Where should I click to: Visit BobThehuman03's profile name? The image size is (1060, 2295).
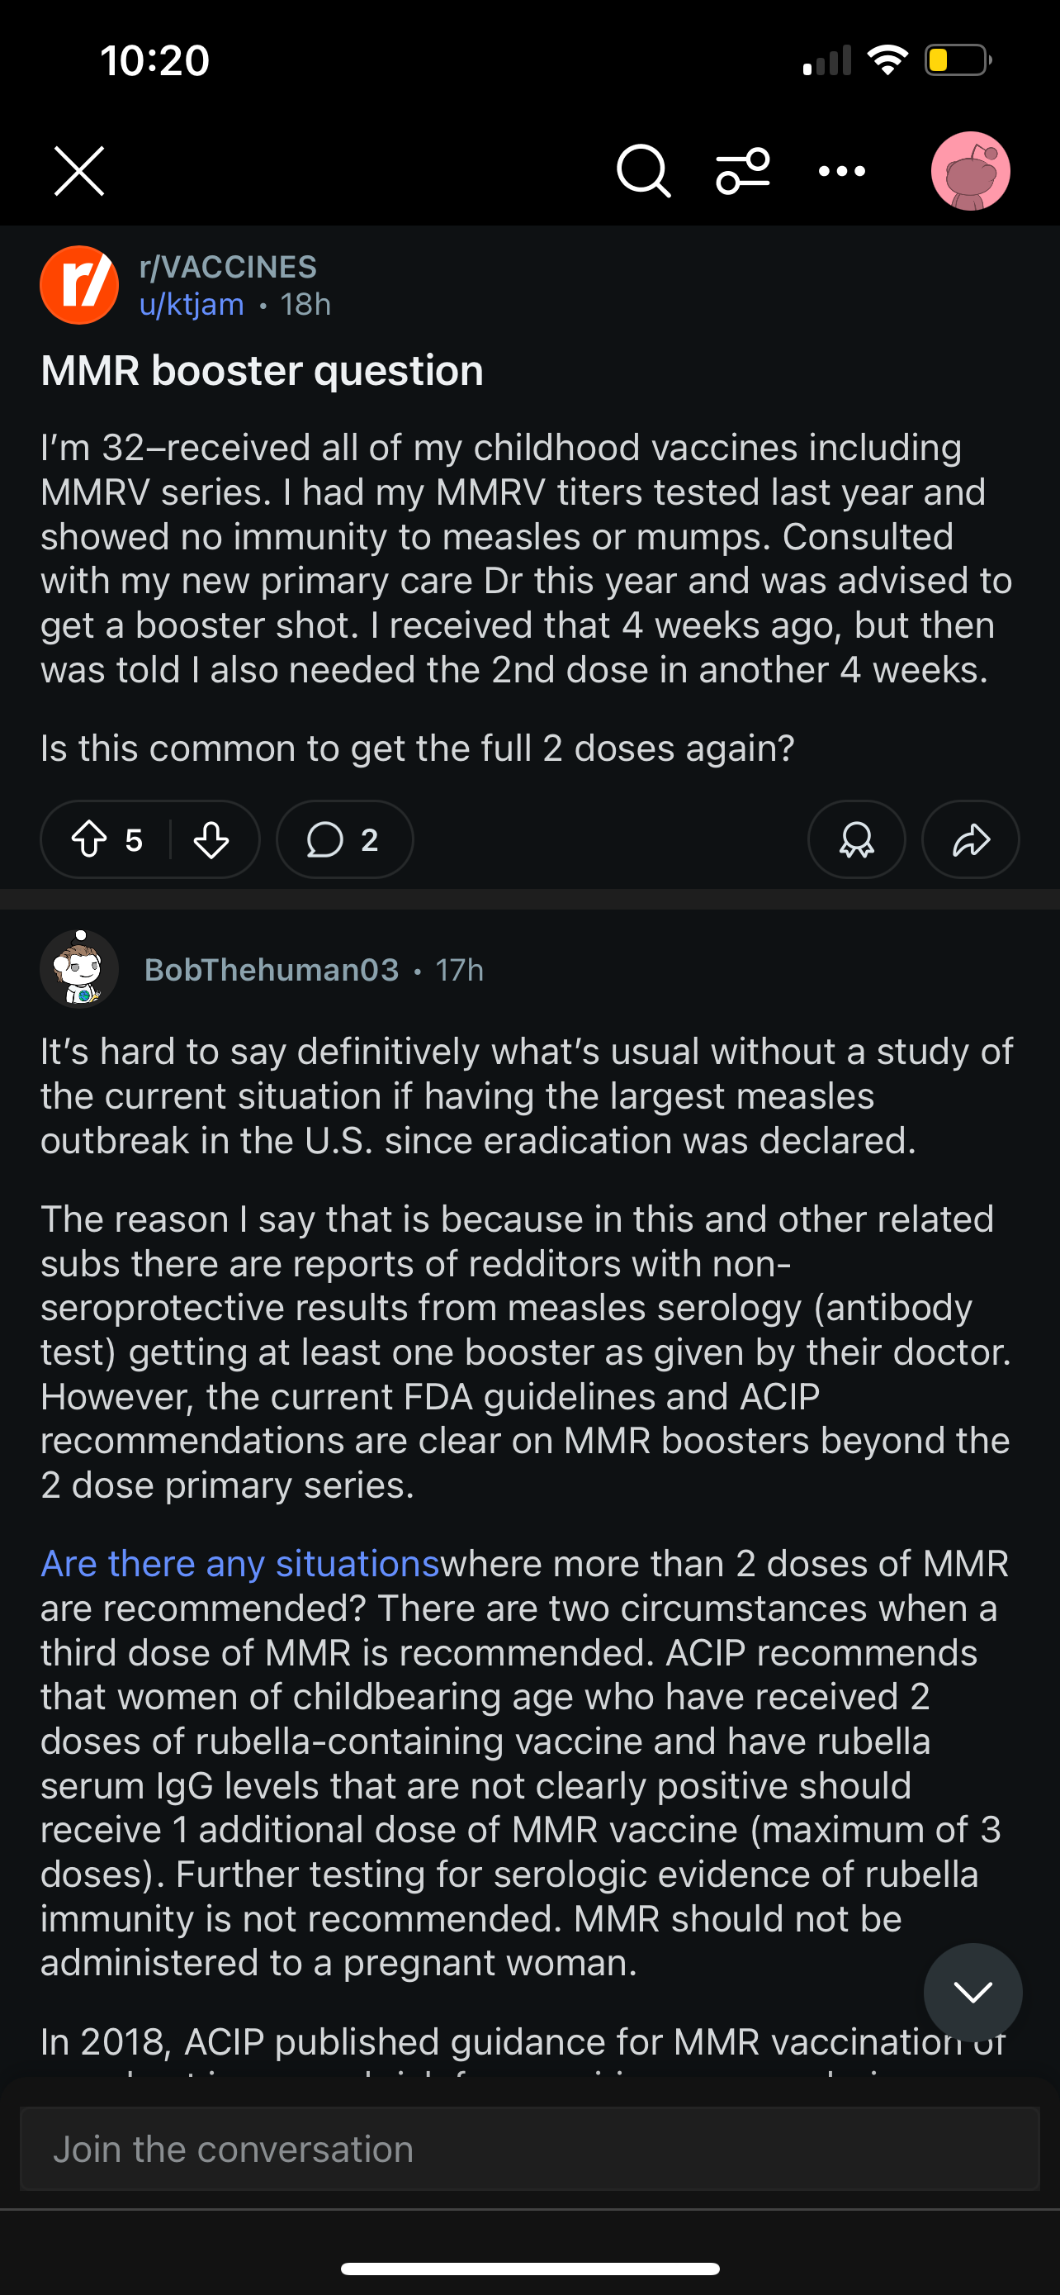272,969
